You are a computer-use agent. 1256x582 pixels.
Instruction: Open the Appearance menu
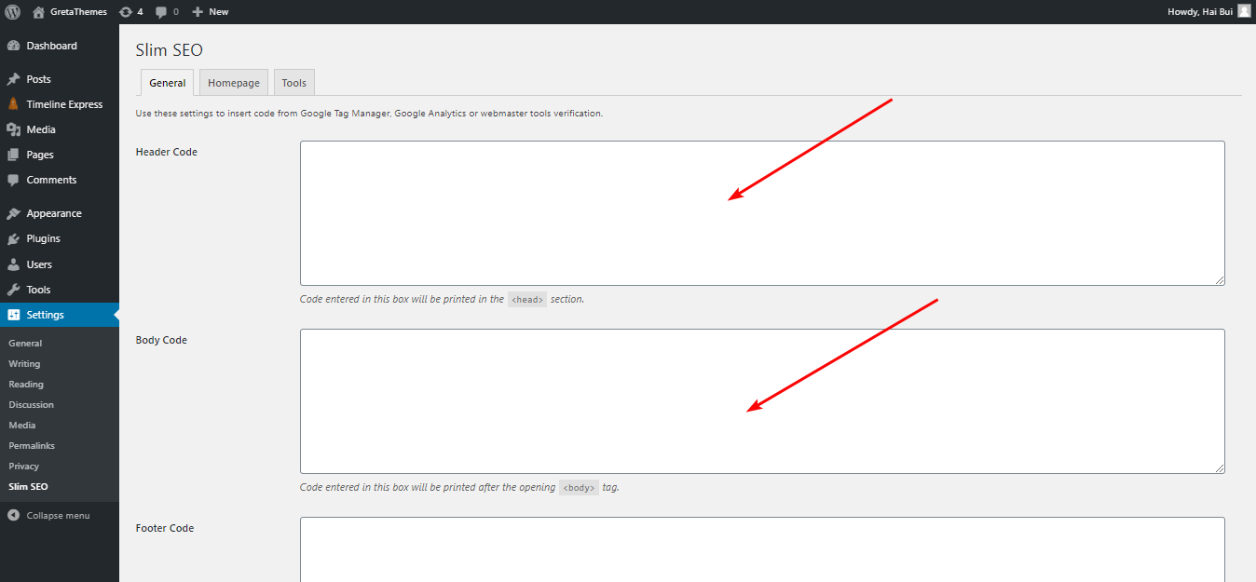60,213
